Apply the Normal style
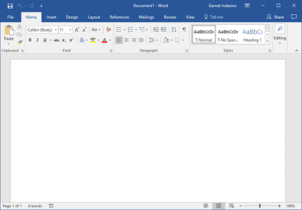This screenshot has width=302, height=210. [204, 35]
